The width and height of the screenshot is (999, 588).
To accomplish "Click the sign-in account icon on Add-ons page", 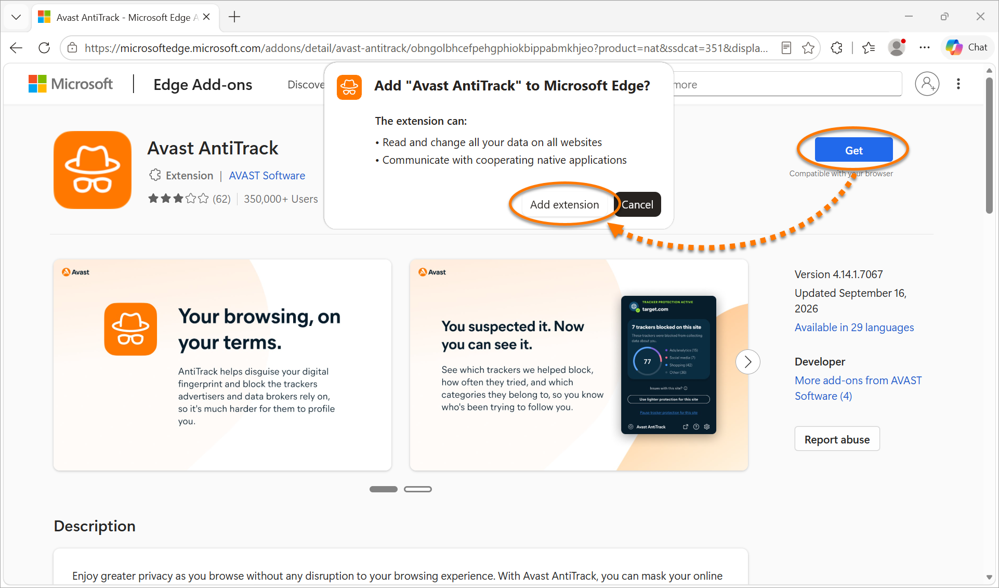I will click(927, 84).
